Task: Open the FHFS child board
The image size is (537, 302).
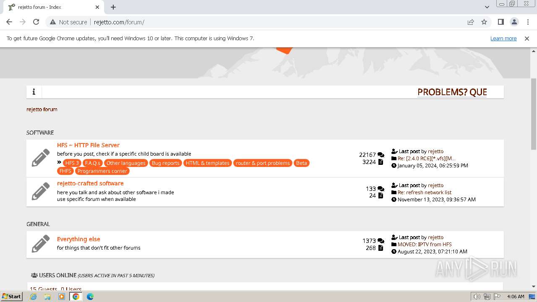Action: click(x=65, y=171)
